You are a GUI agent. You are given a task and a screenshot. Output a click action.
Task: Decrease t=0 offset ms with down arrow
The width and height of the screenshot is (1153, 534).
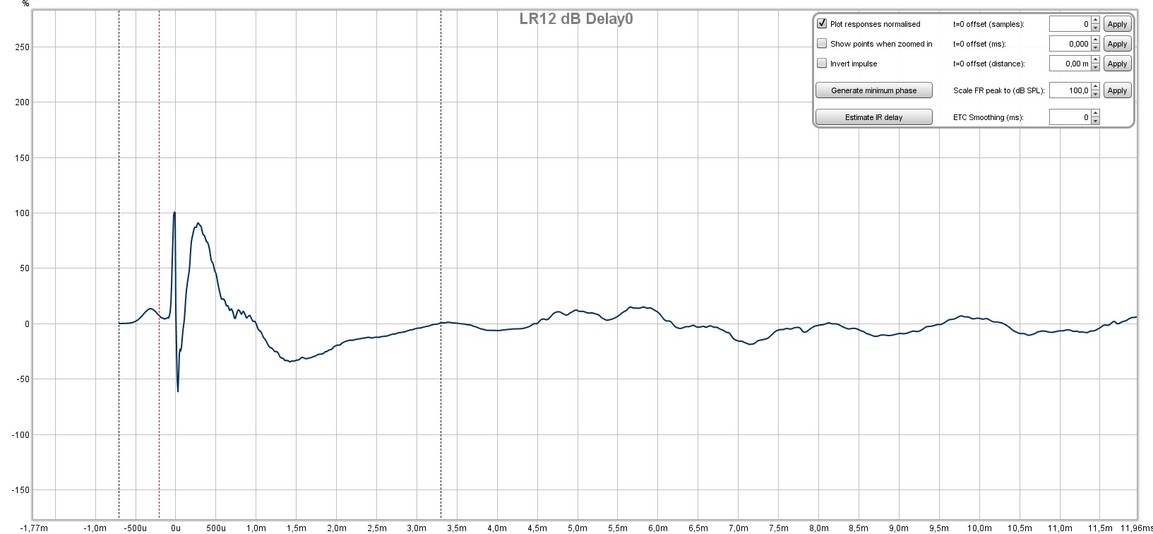tap(1095, 47)
